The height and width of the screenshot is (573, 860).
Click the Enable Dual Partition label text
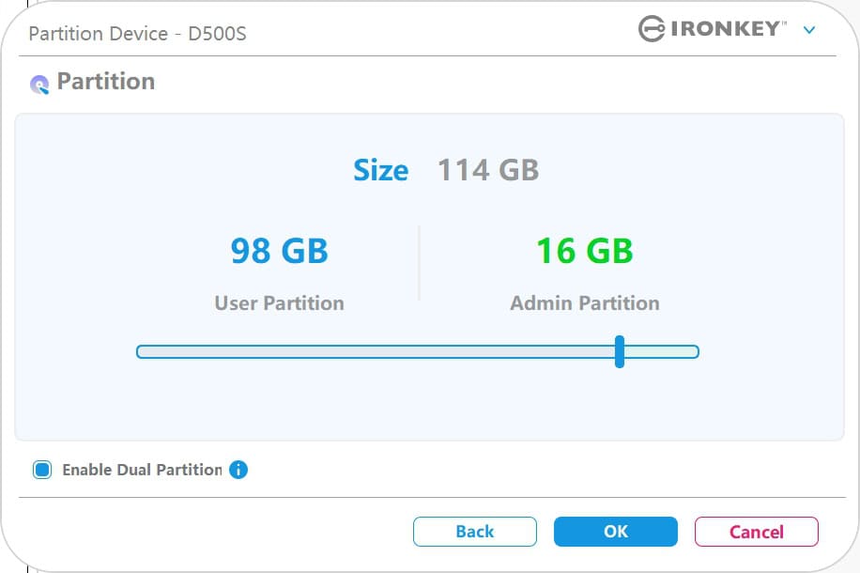click(142, 470)
